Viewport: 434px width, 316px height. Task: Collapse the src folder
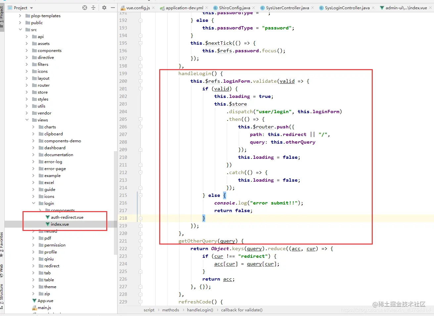20,29
